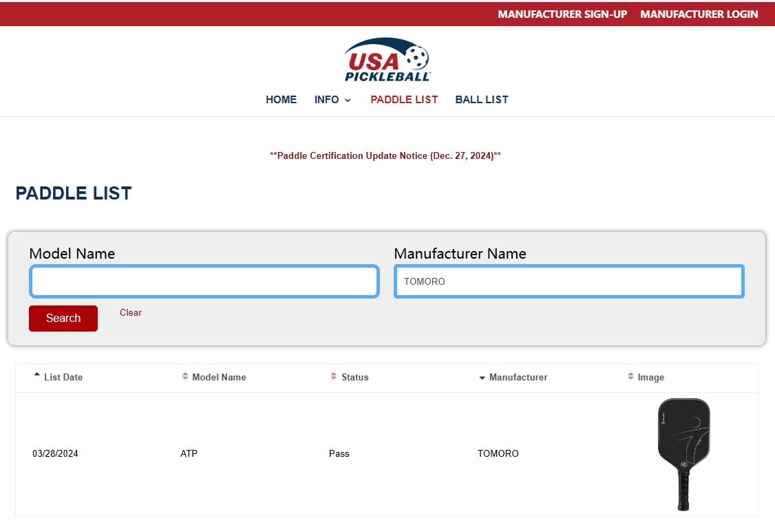Sort table by List Date arrow
Viewport: 775px width, 529px height.
pos(37,376)
